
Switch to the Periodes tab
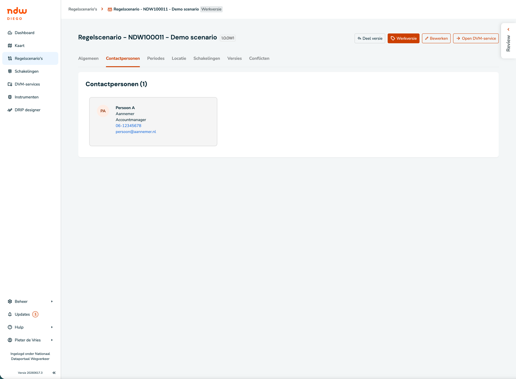[156, 59]
